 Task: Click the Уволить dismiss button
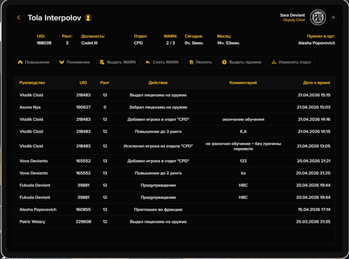[x=200, y=62]
